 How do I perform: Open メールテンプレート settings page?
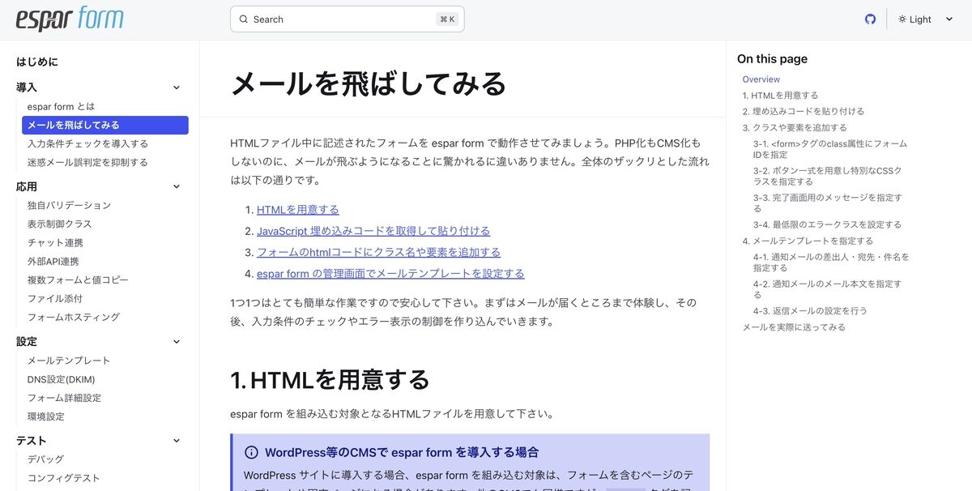69,361
